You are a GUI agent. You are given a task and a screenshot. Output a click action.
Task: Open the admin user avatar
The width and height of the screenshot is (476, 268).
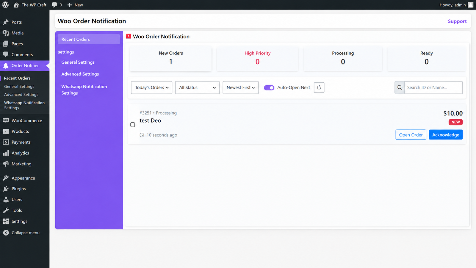(470, 5)
